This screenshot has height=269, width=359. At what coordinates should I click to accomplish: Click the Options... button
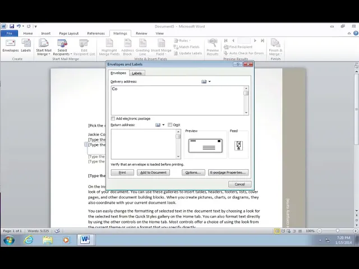(x=193, y=173)
